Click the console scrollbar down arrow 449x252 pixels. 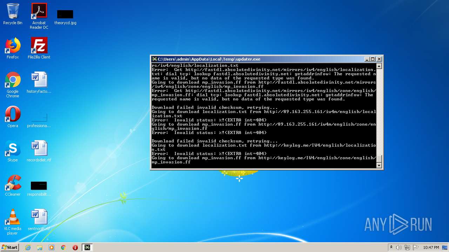tap(379, 166)
